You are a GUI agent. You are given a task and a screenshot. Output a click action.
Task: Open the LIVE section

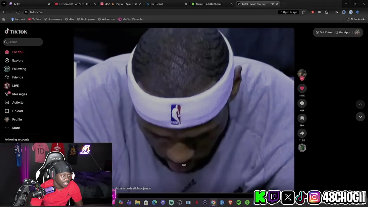click(x=11, y=86)
